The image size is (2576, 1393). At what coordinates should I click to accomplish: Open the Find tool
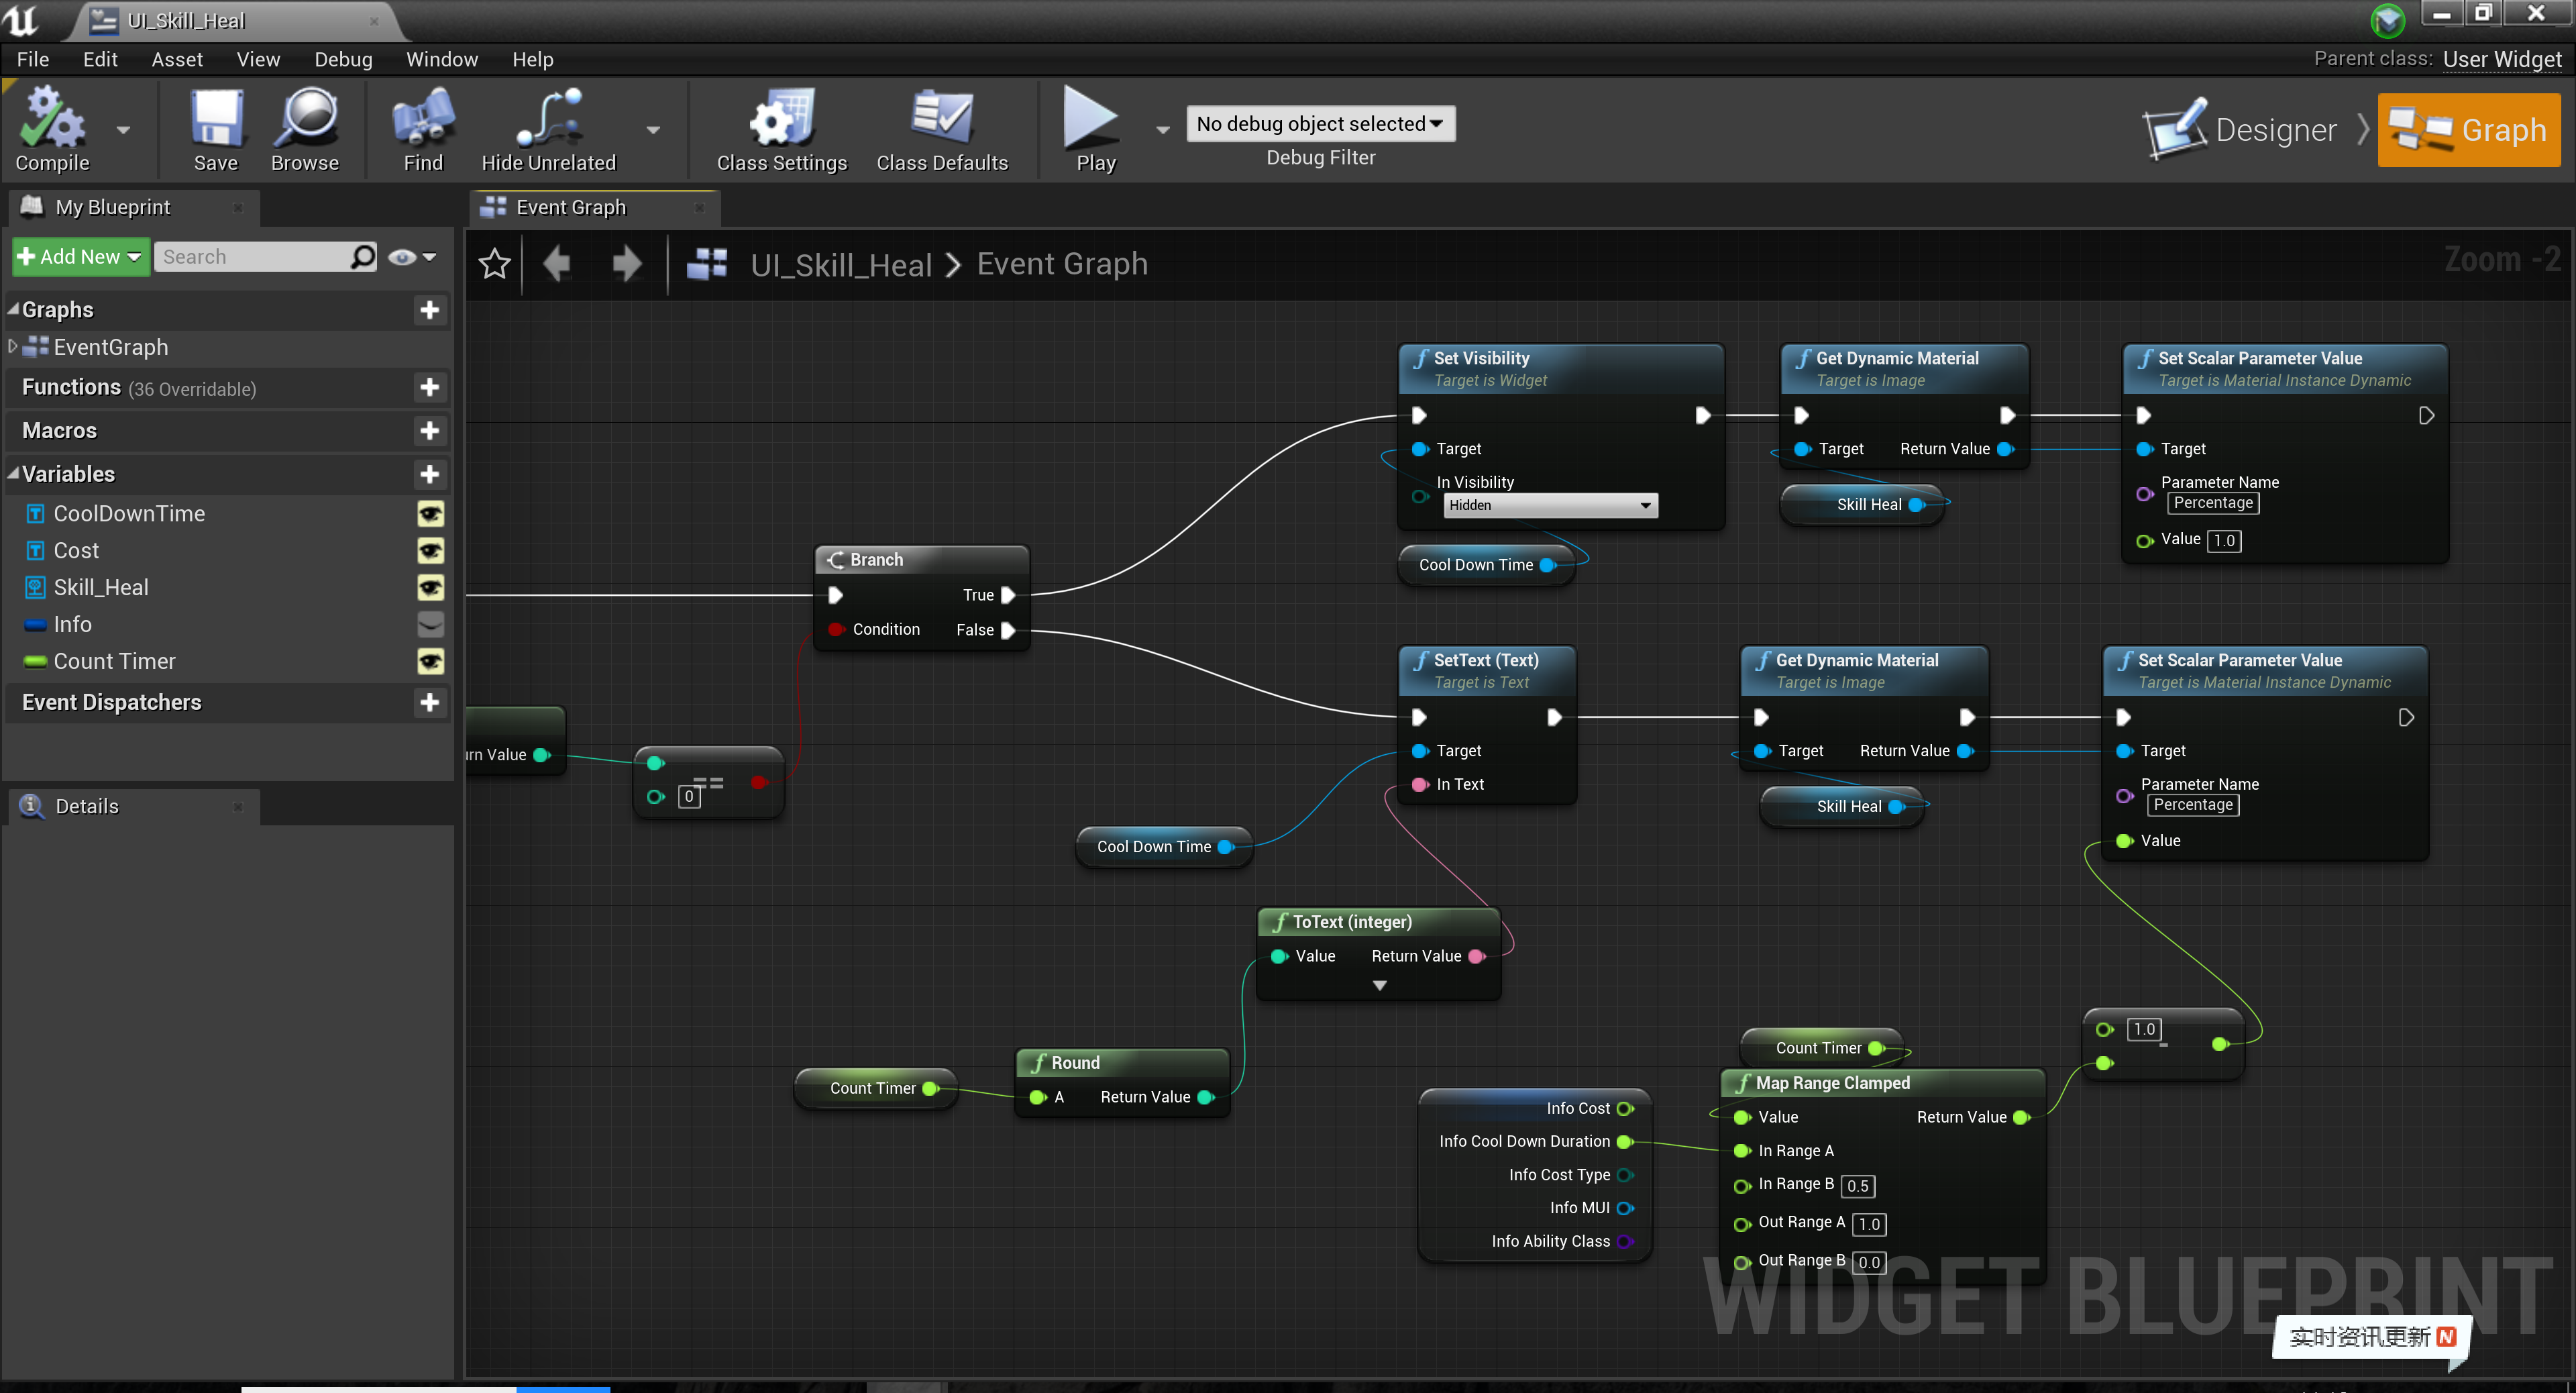(422, 128)
